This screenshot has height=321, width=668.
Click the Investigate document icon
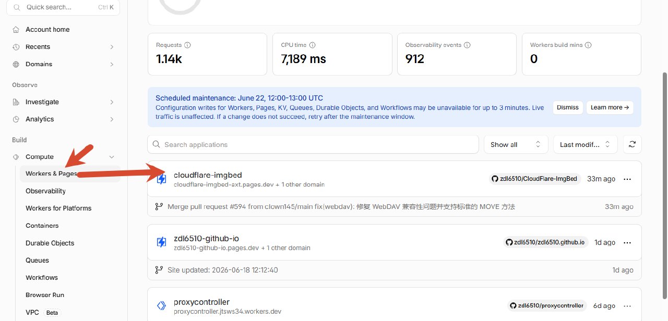coord(16,102)
